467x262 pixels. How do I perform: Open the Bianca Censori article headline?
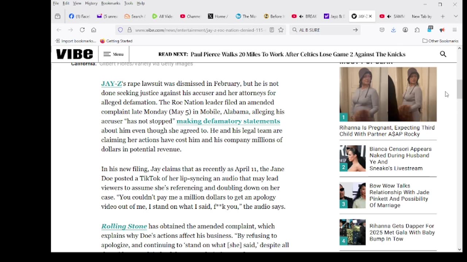pos(400,159)
